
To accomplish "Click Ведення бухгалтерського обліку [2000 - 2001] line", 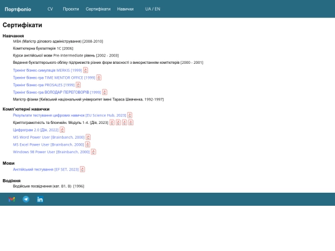I will [x=108, y=63].
